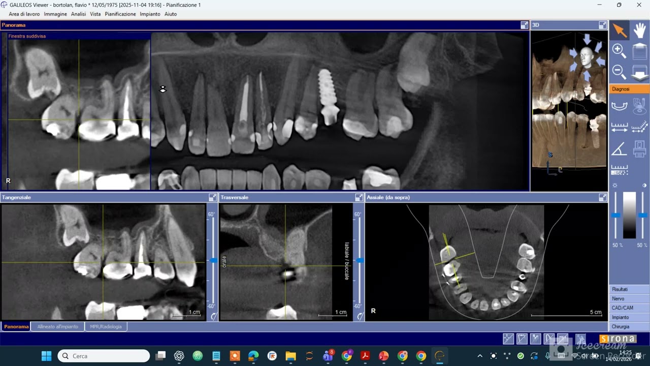Toggle crosshair lines visibility icon in bottom bar
650x366 pixels.
[x=508, y=339]
